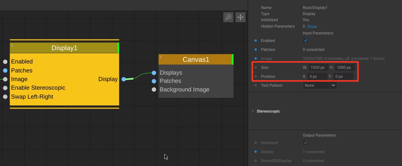
Task: Click the blue dot beside Enabled parameter
Action: [256, 41]
